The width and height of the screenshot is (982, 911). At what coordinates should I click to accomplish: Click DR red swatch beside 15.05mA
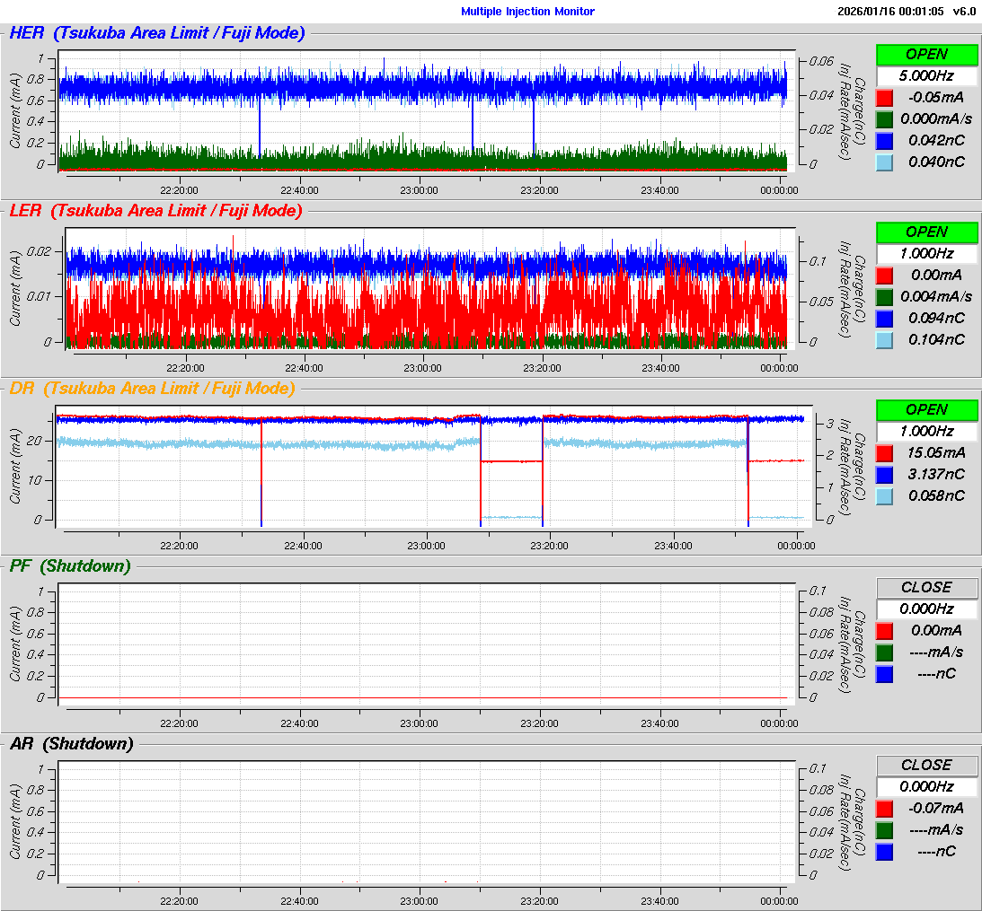(884, 453)
